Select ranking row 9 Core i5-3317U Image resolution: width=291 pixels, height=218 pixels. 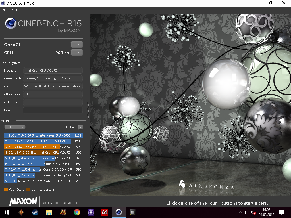point(43,181)
